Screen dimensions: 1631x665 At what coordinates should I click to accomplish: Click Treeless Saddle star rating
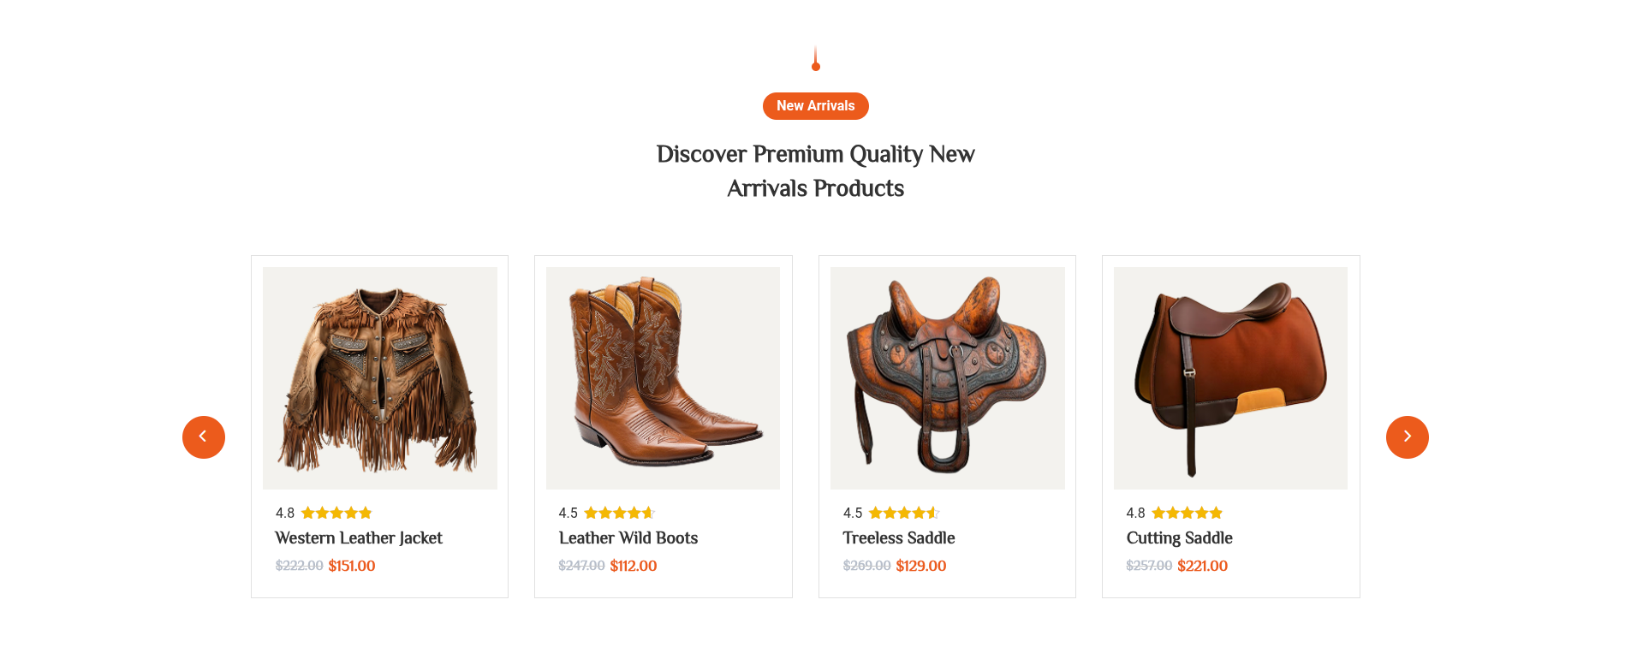903,513
